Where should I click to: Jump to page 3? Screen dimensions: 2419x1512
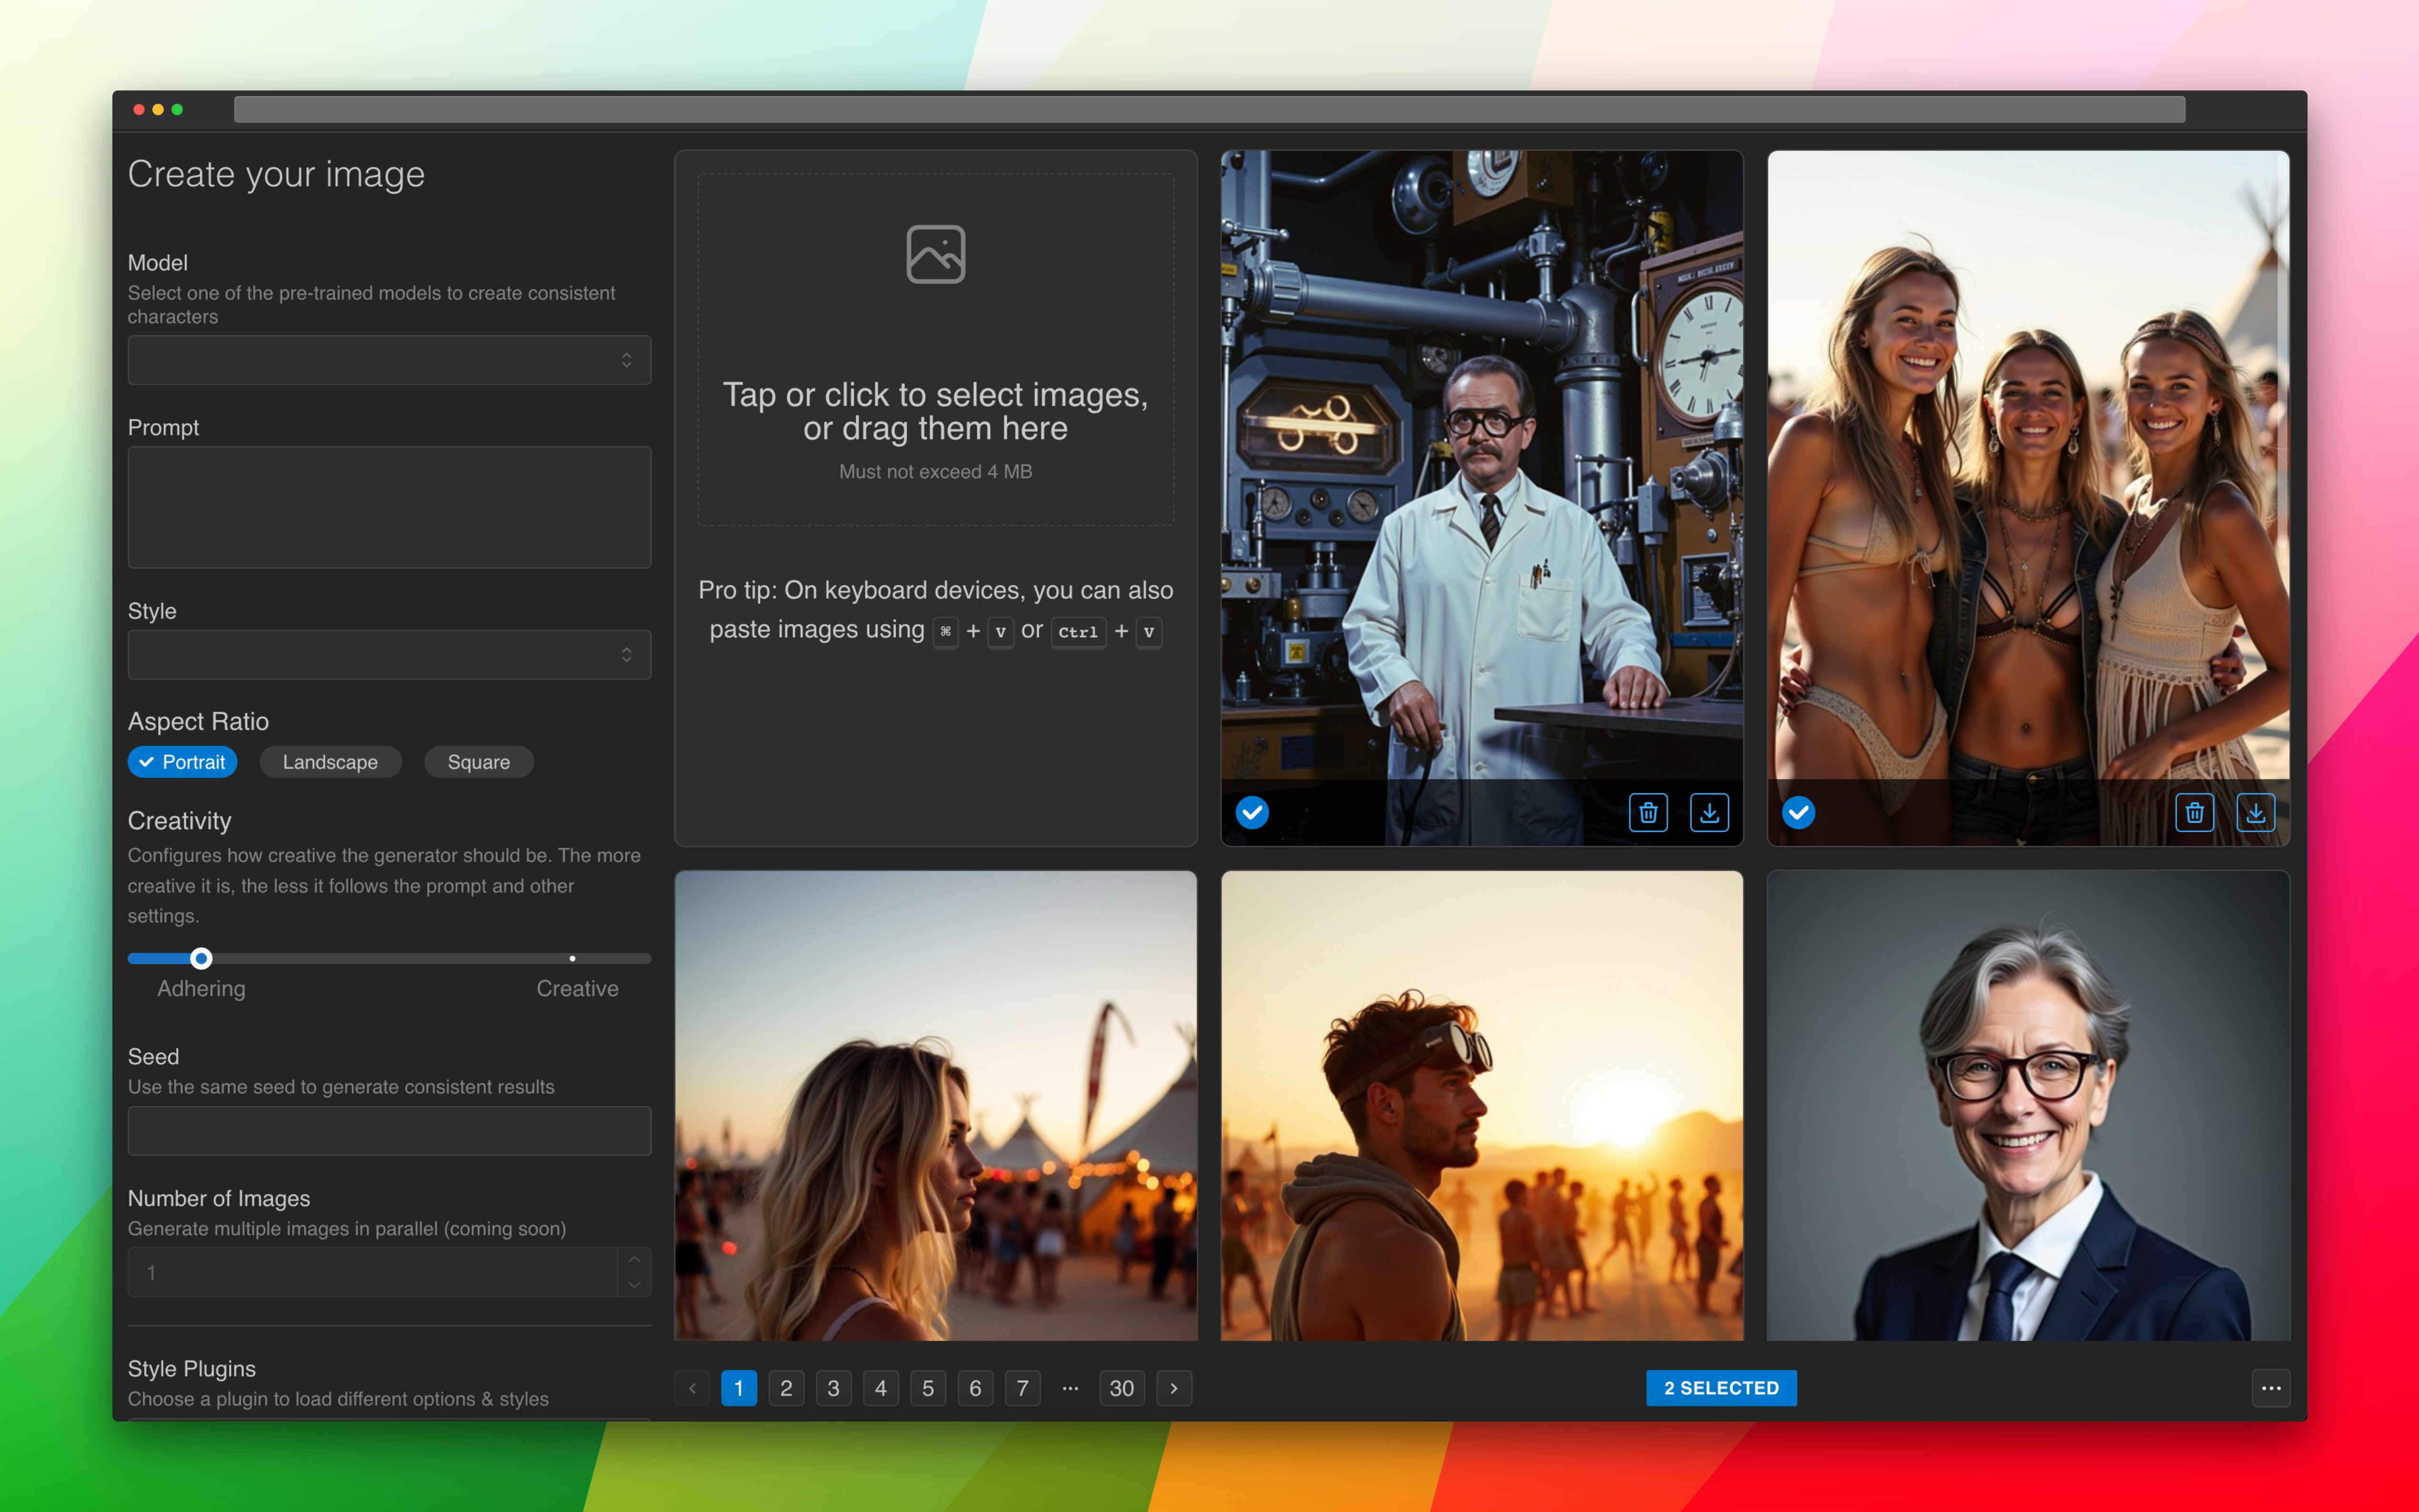(x=833, y=1388)
